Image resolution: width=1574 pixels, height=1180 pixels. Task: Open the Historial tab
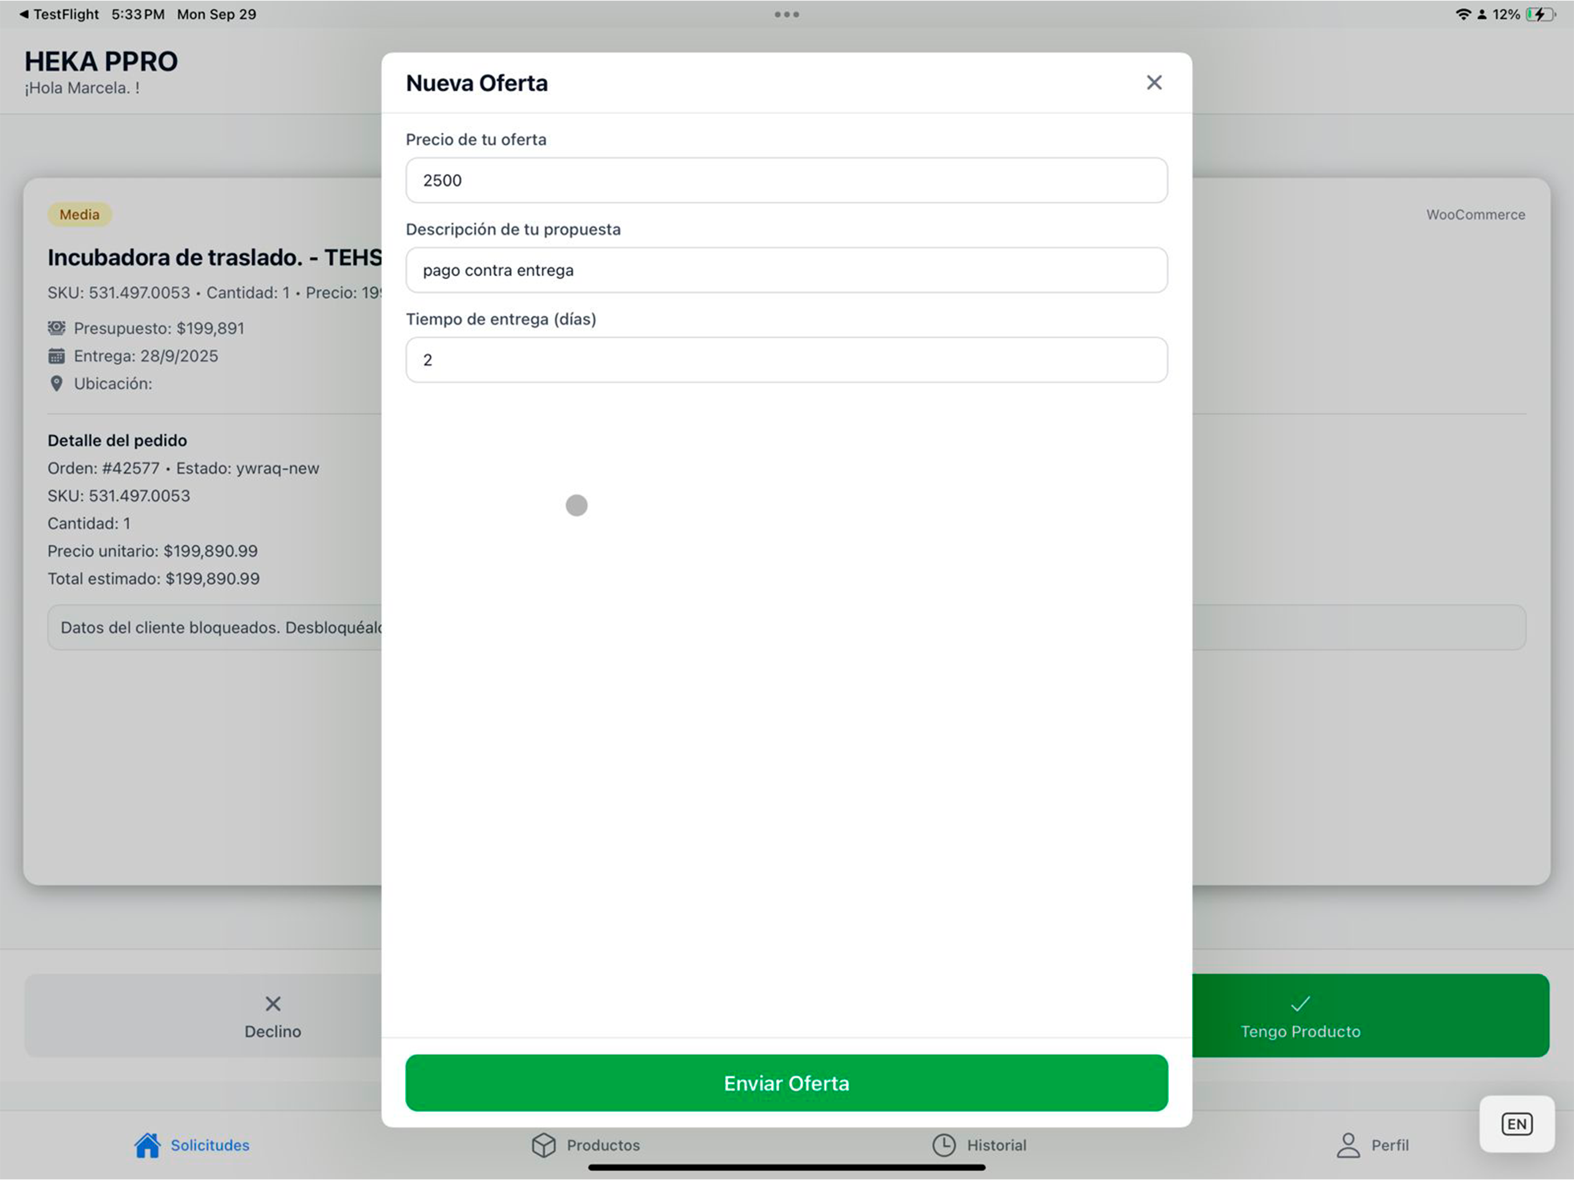pos(979,1145)
